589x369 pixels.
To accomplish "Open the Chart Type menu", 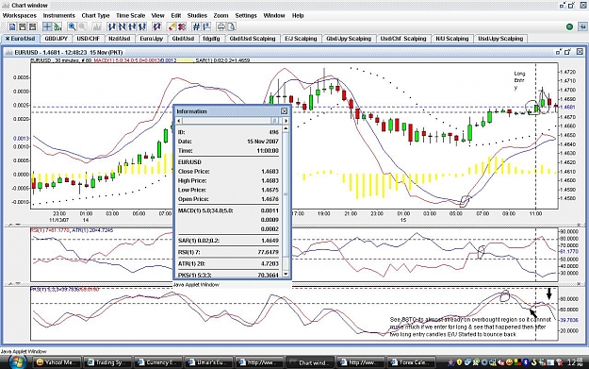I will [x=95, y=15].
